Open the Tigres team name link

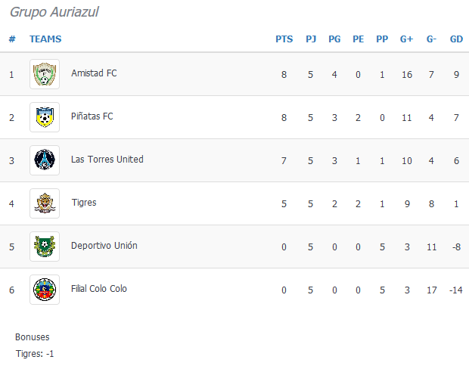(84, 203)
